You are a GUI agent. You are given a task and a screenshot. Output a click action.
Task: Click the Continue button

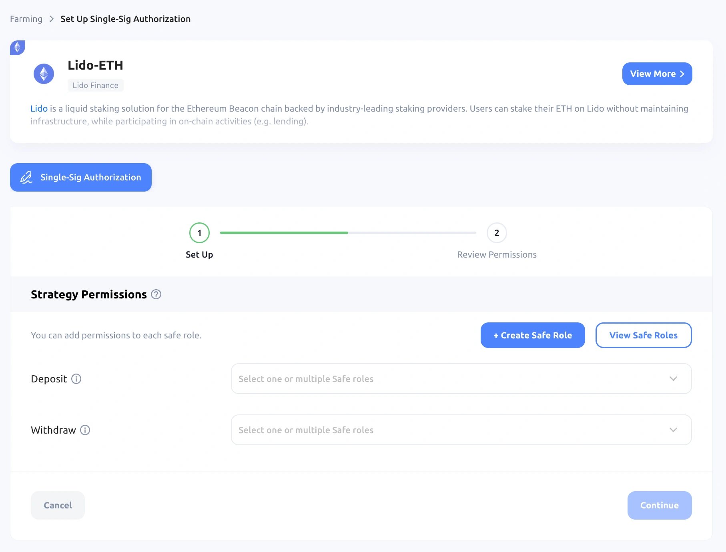click(x=660, y=505)
